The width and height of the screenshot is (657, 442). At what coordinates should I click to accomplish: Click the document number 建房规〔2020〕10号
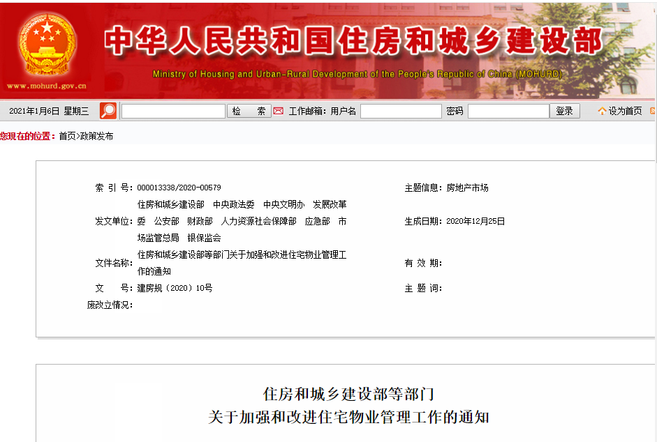click(x=175, y=288)
